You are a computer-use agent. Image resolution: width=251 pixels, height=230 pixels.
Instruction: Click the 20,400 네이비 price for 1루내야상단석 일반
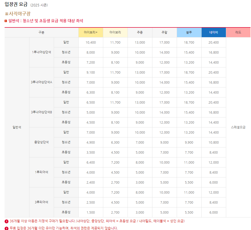[214, 43]
